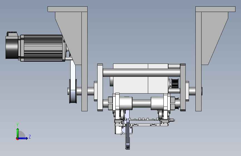The height and width of the screenshot is (156, 241).
Task: Select the right end plate of carriage frame
Action: coord(183,87)
